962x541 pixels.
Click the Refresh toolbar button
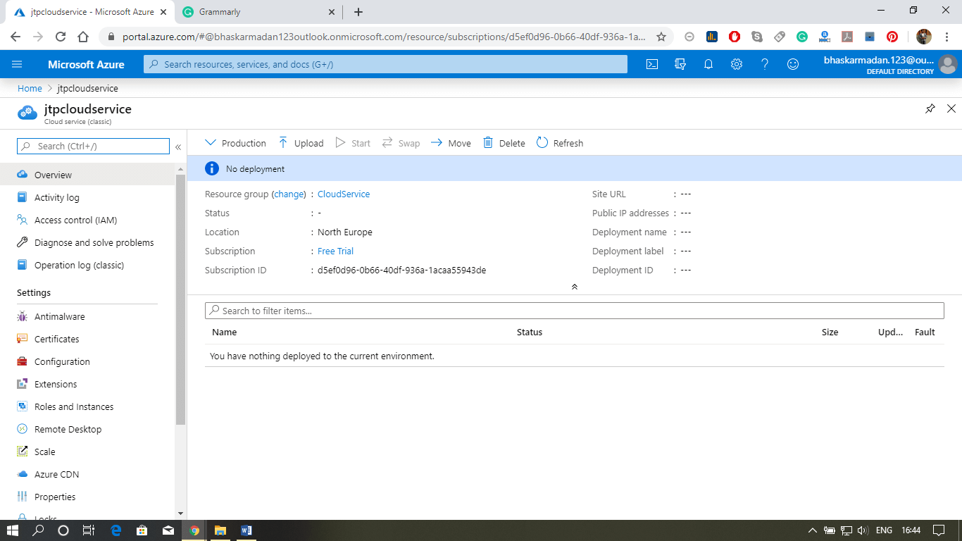tap(560, 143)
